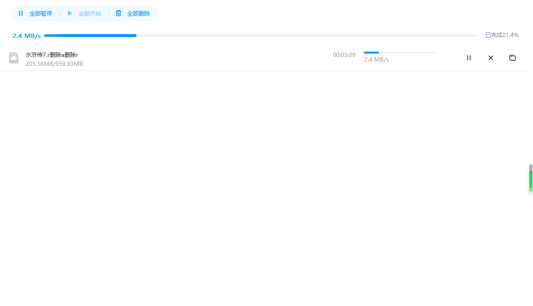Click the 全部删除 delete-all button

pyautogui.click(x=133, y=14)
